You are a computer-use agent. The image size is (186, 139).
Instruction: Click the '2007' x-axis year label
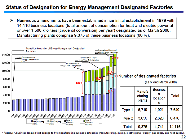(114, 116)
